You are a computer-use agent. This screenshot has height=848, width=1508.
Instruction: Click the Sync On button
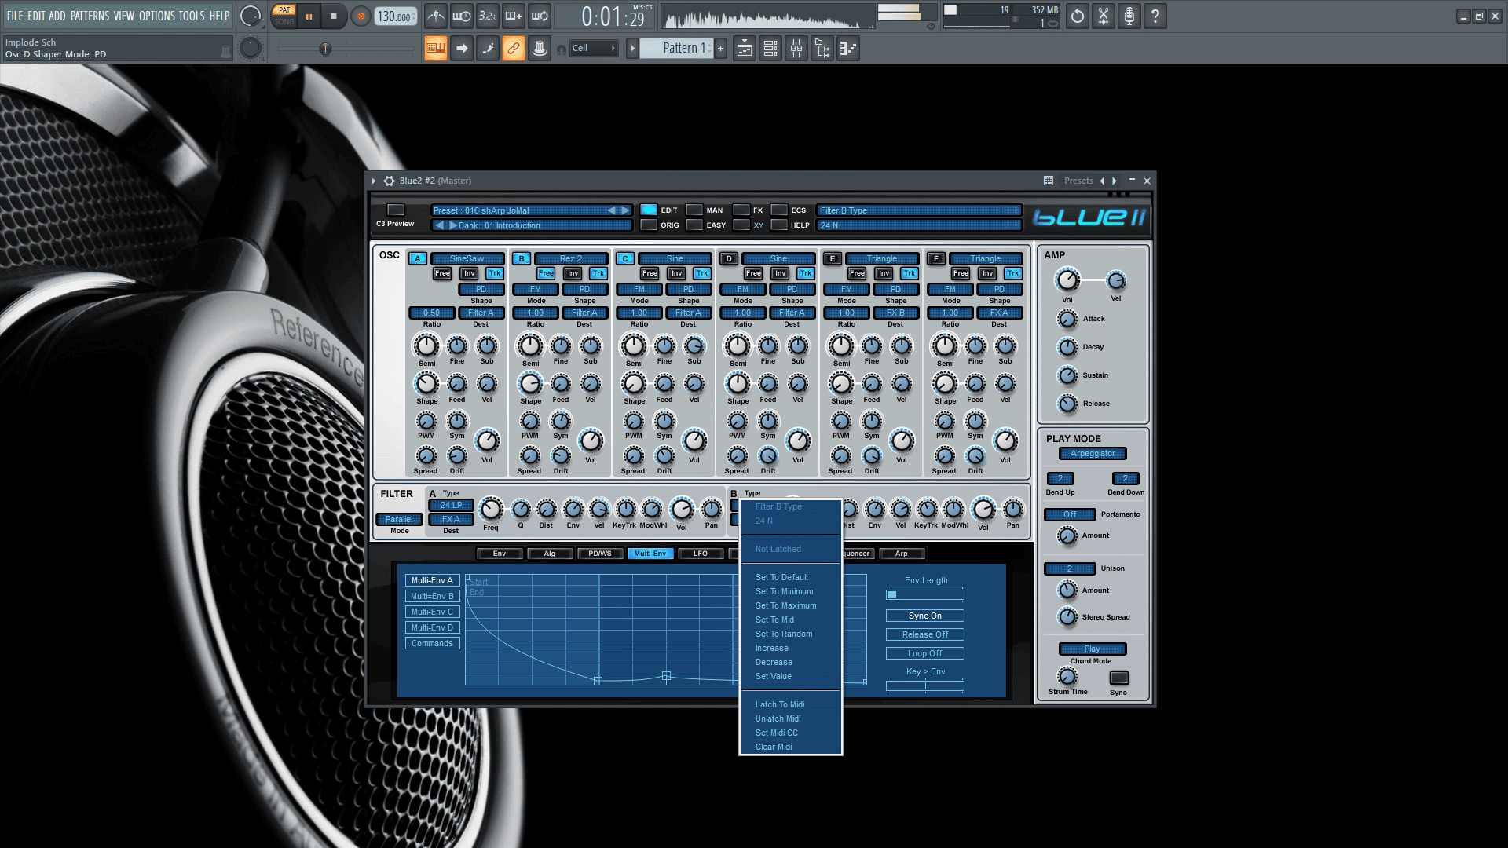tap(925, 616)
